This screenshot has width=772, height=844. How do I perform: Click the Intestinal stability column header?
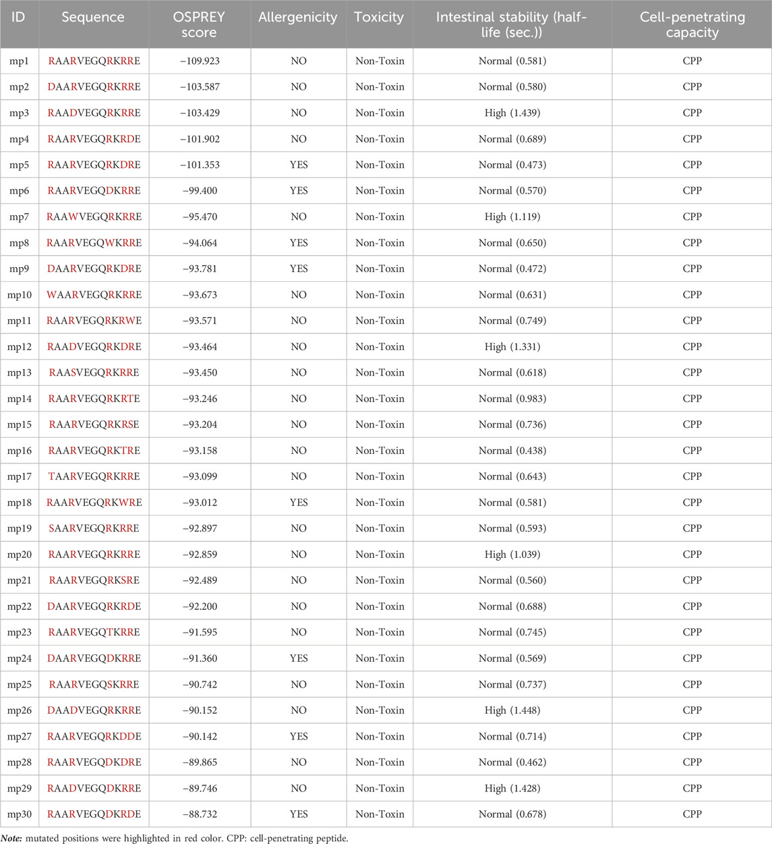pyautogui.click(x=512, y=24)
